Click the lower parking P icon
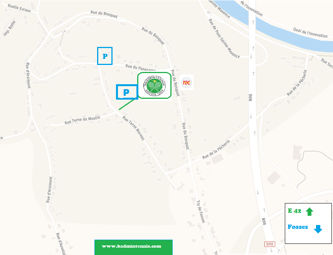The image size is (333, 255). pos(127,92)
